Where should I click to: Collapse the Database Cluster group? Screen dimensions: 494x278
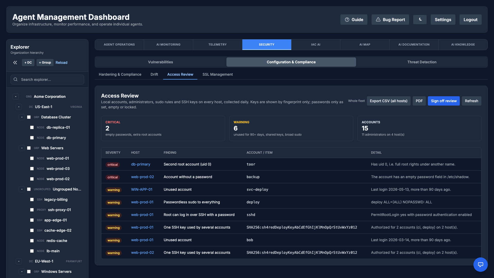pos(22,117)
